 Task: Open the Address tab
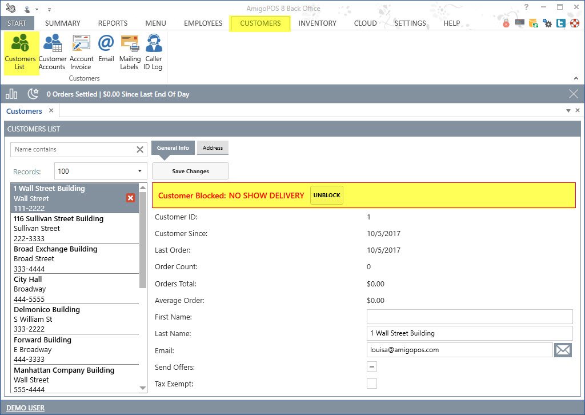[213, 148]
